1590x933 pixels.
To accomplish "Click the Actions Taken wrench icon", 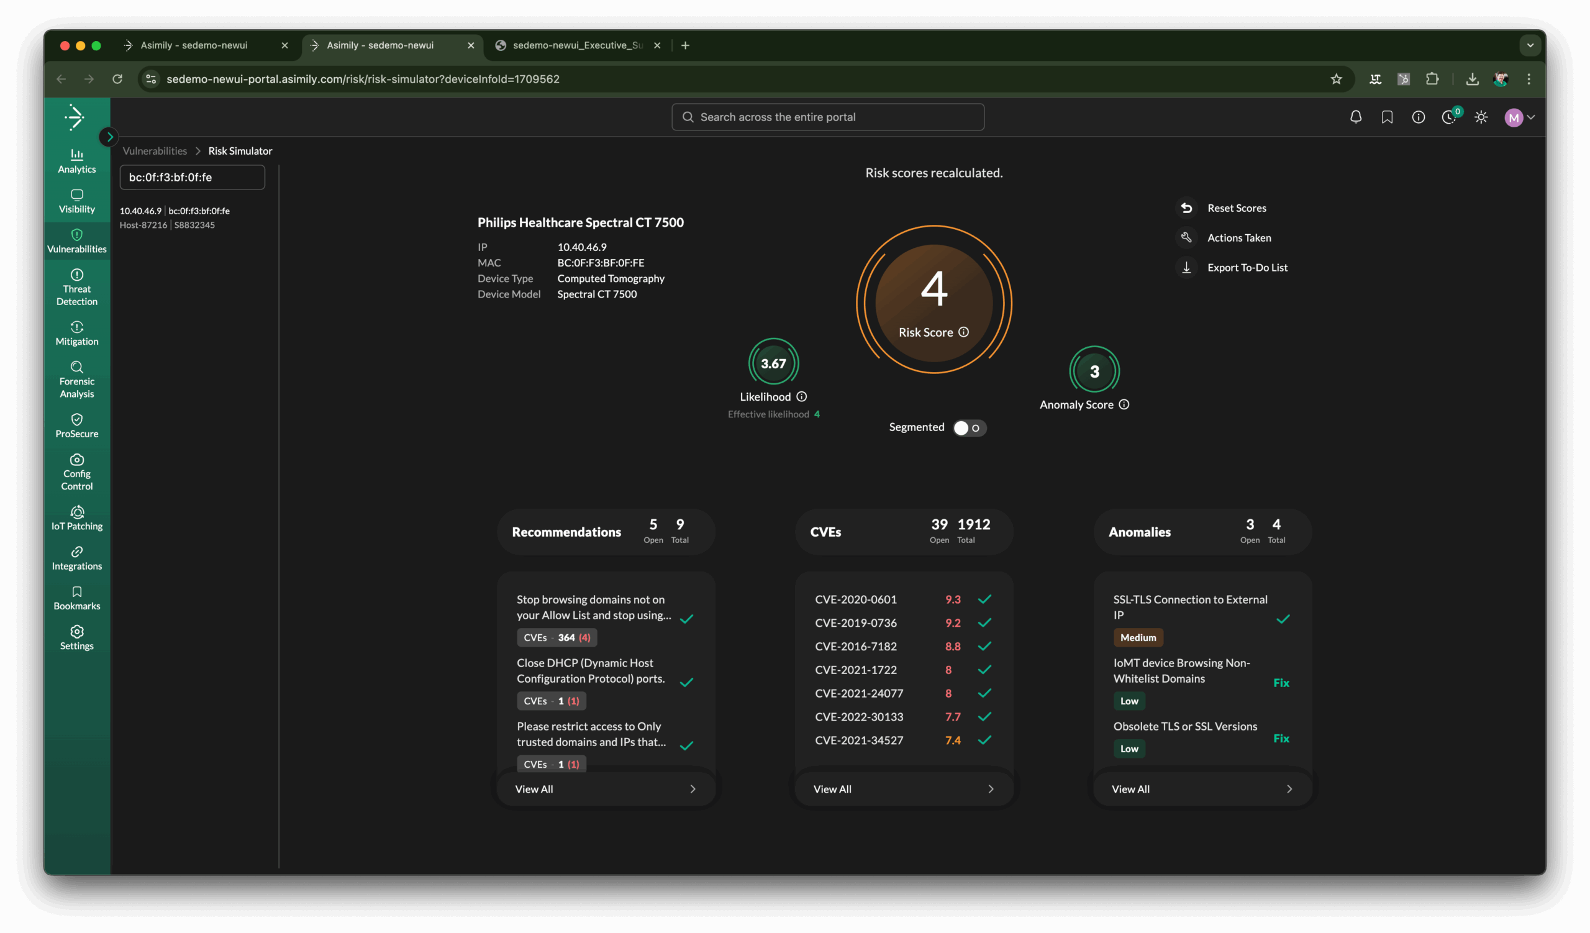I will [1186, 238].
